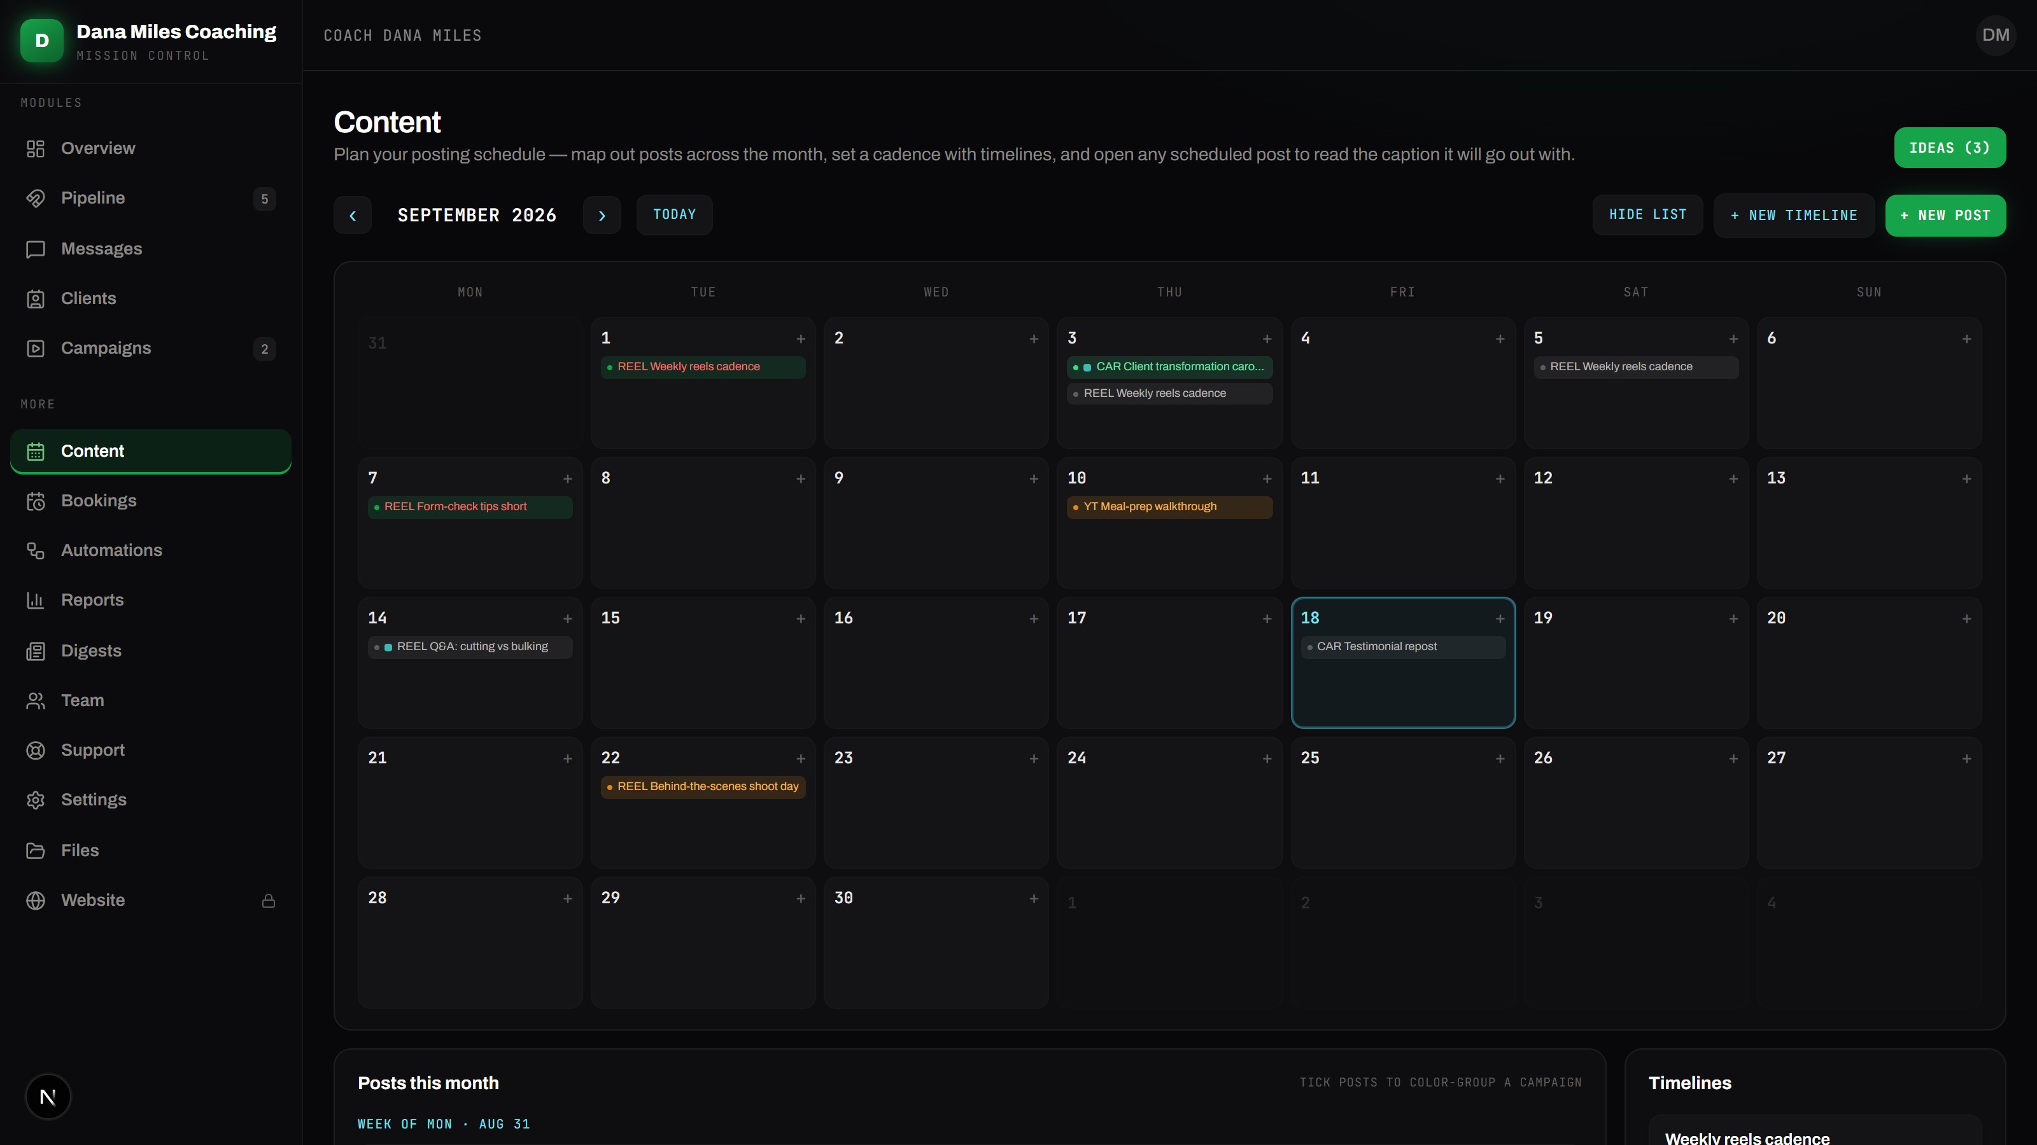Viewport: 2037px width, 1145px height.
Task: Go to the previous month
Action: pyautogui.click(x=353, y=215)
